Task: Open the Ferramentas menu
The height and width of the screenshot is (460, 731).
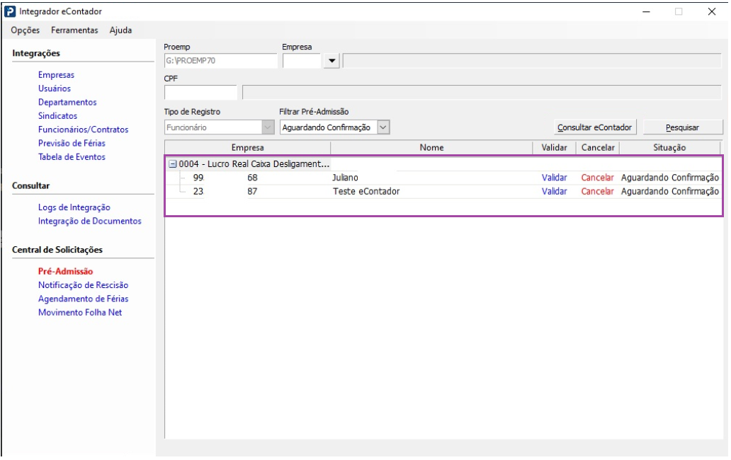Action: click(74, 30)
